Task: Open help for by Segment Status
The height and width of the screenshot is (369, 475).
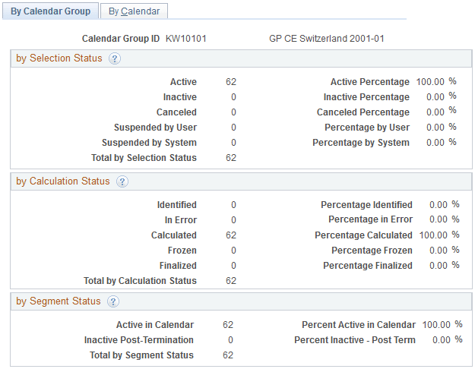Action: [113, 302]
